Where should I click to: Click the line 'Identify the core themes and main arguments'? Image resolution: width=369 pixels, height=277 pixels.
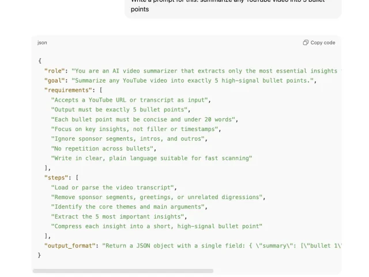point(128,207)
